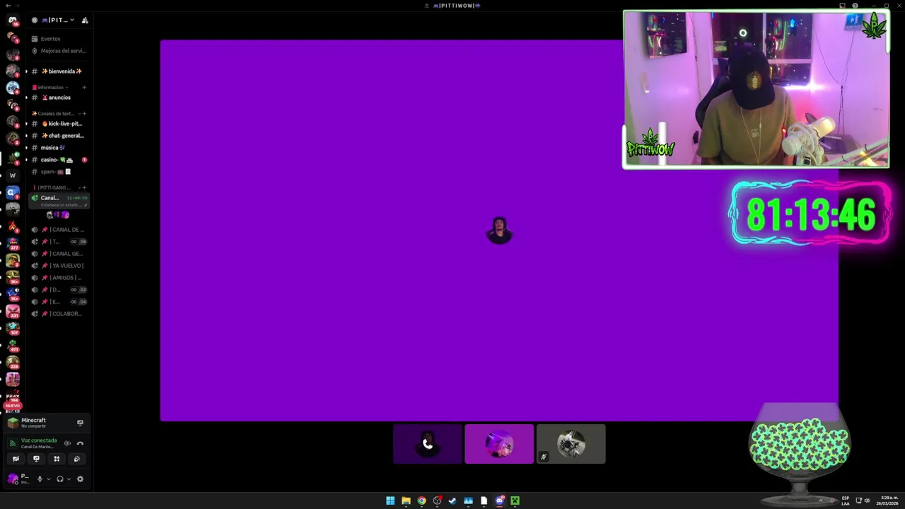The height and width of the screenshot is (509, 905).
Task: Open Steam from the taskbar
Action: [x=452, y=501]
